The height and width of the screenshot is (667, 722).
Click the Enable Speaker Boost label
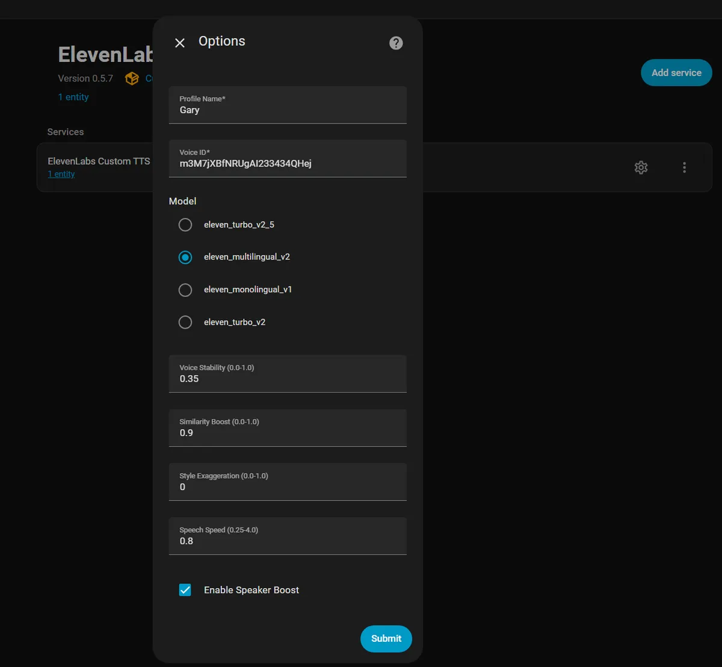(251, 590)
